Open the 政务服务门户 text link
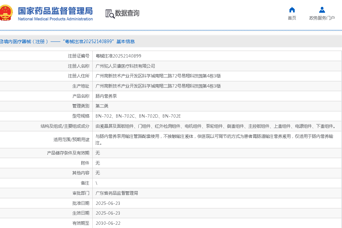342x228 pixels. click(x=322, y=18)
